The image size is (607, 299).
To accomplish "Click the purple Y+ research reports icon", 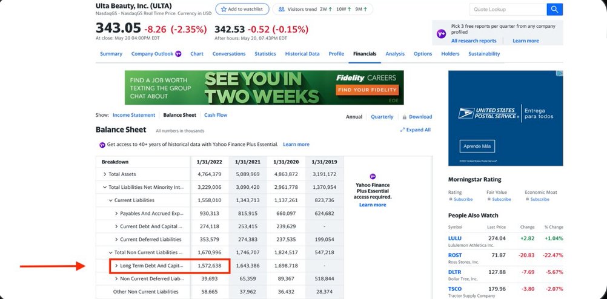I will point(441,34).
